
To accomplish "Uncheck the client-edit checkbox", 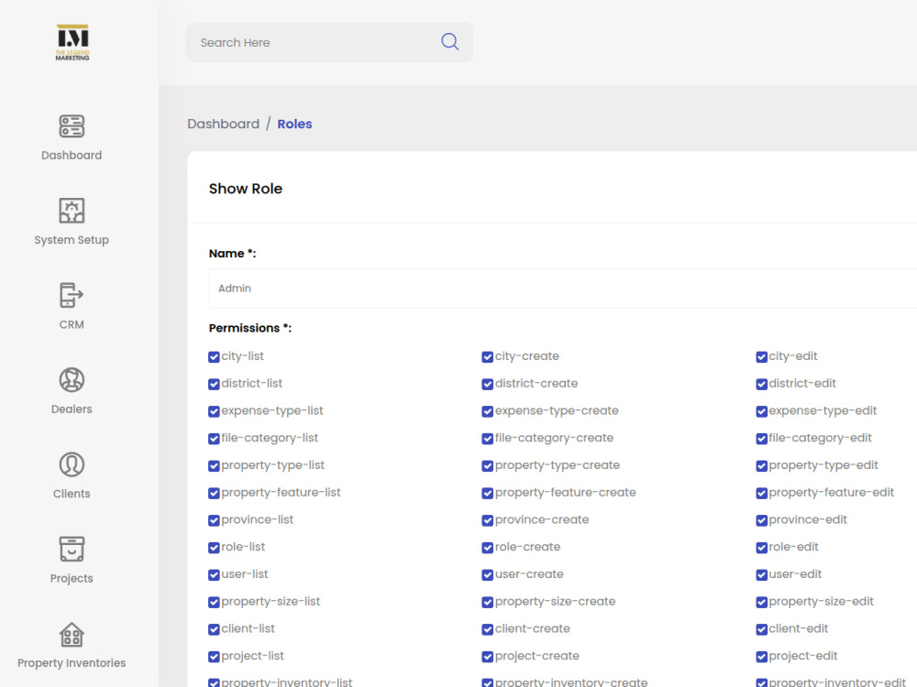I will click(x=761, y=630).
